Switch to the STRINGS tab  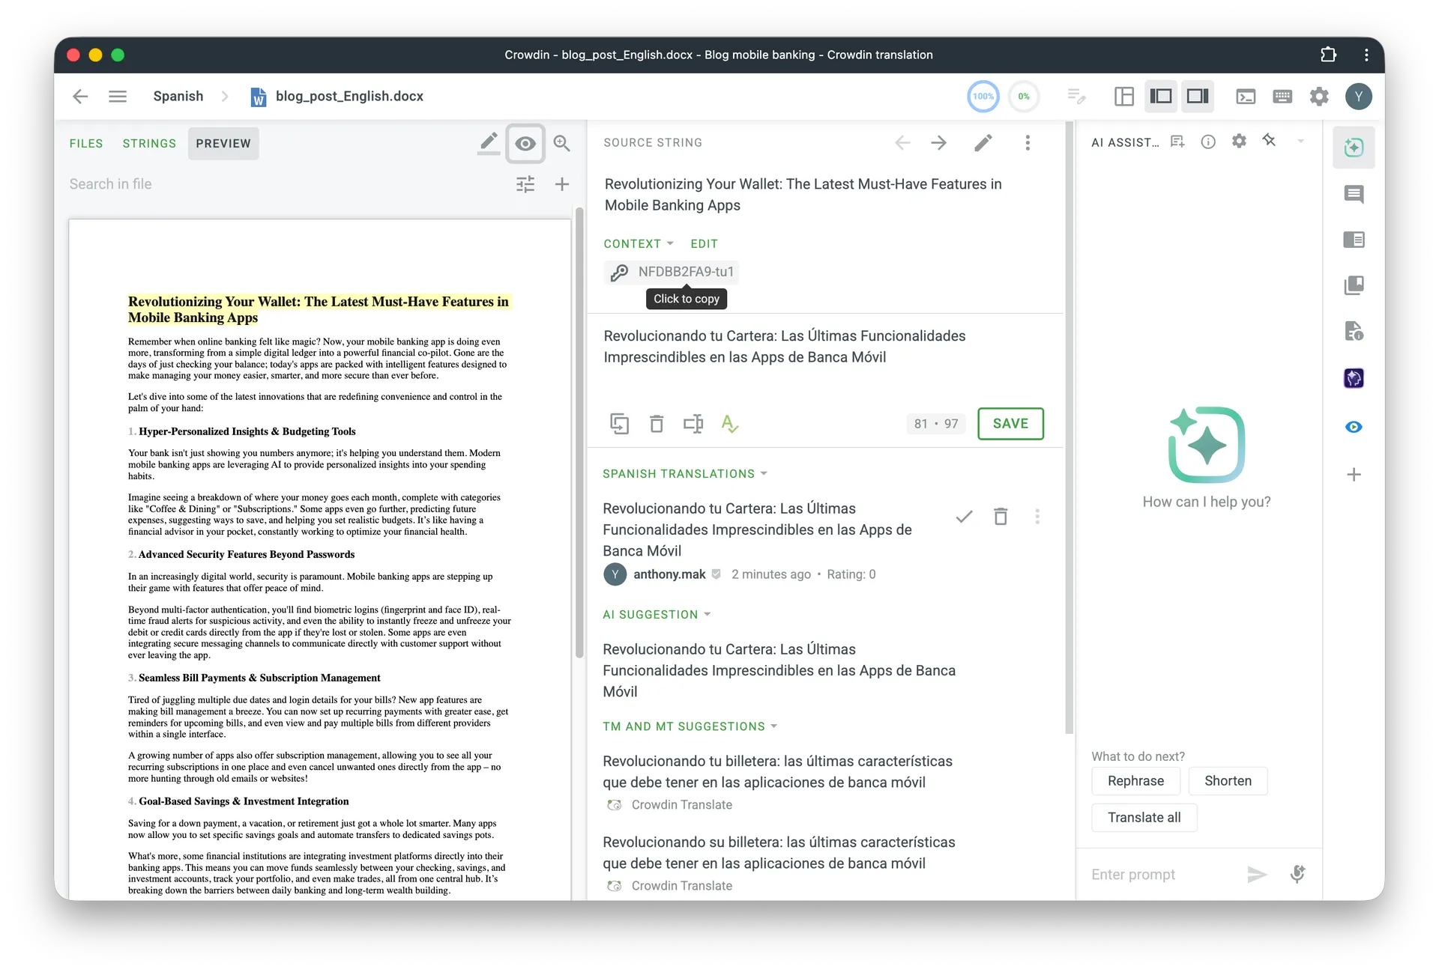pyautogui.click(x=149, y=144)
